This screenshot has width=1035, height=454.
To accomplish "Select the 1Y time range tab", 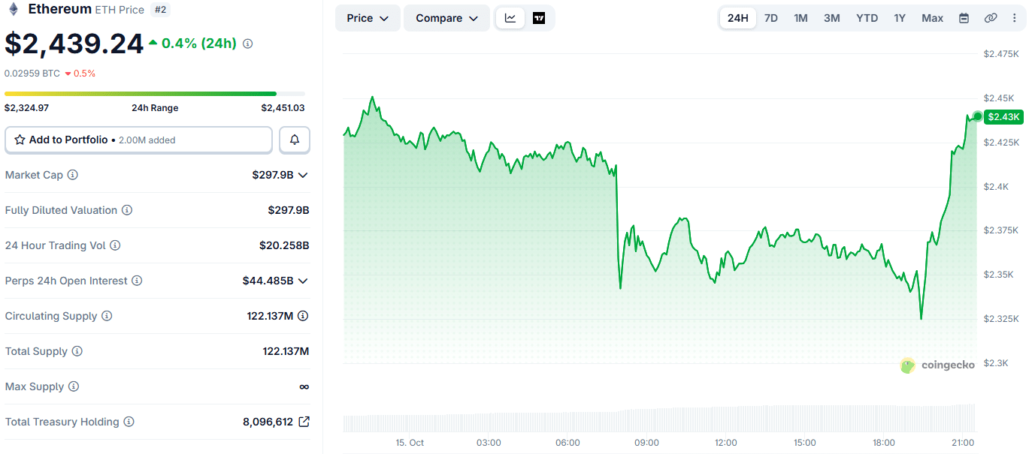I will coord(900,18).
